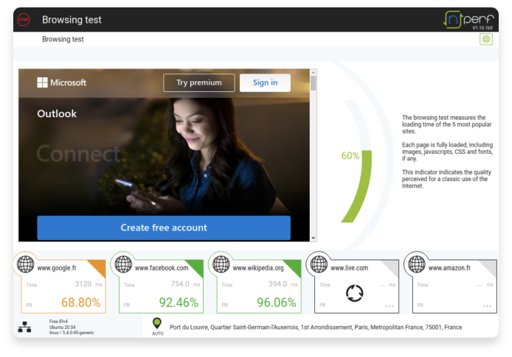This screenshot has width=512, height=357.
Task: Click the Free IPv4 text
Action: click(58, 322)
